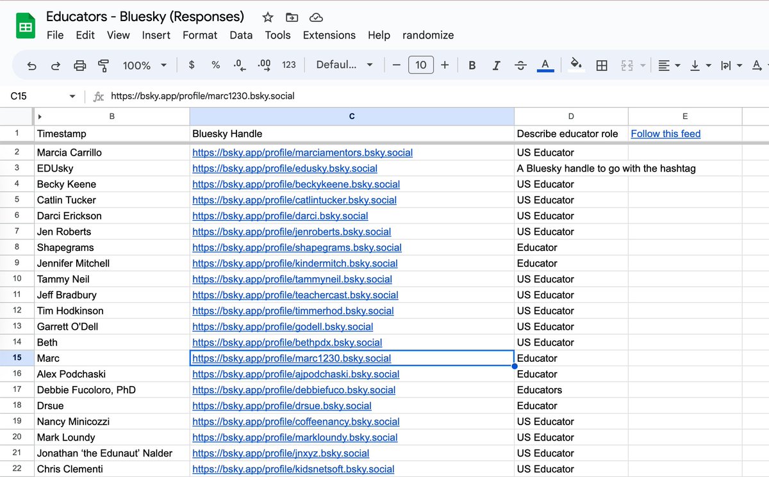Toggle strikethrough formatting
Viewport: 769px width, 477px height.
click(x=520, y=65)
